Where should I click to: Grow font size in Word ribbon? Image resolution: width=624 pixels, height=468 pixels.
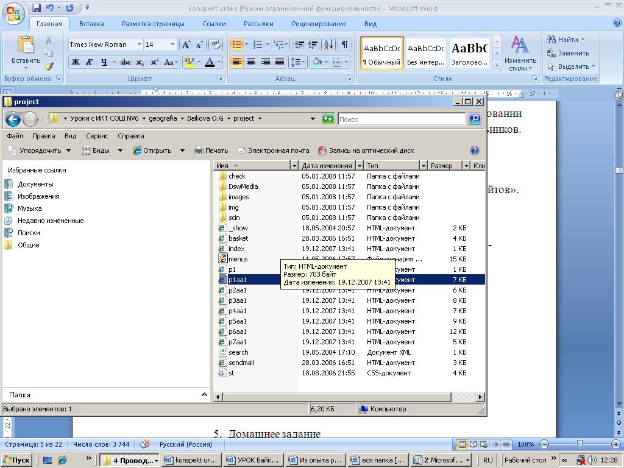[186, 44]
